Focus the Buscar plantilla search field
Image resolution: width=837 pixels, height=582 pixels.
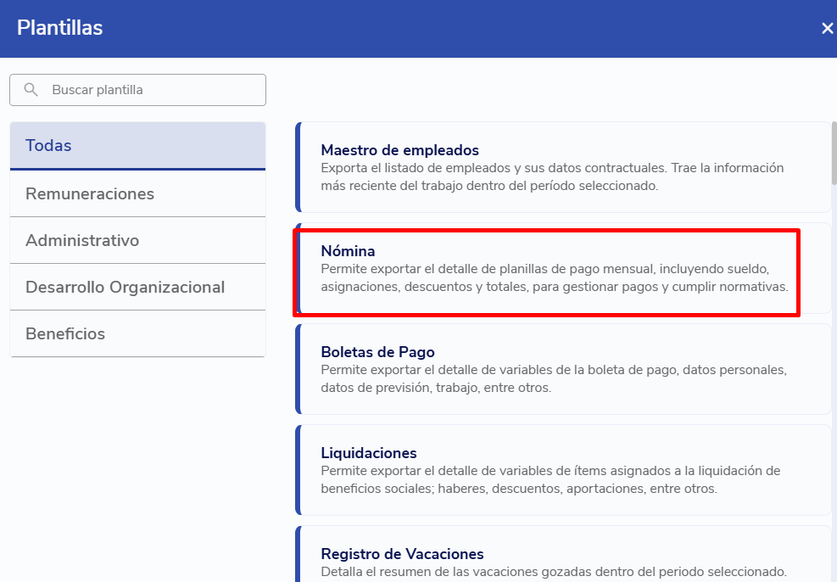153,90
